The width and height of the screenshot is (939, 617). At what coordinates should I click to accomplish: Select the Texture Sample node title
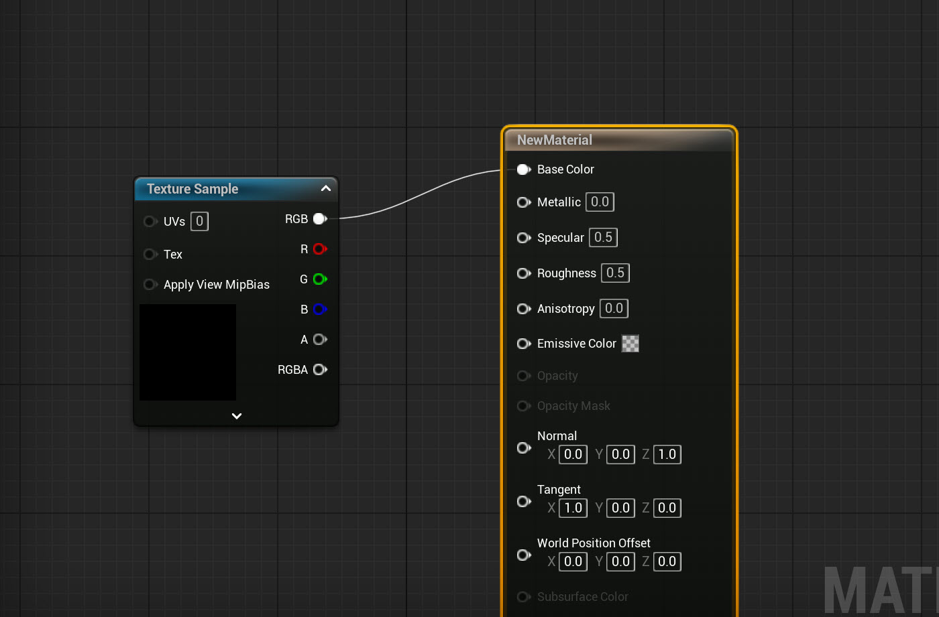[x=192, y=189]
